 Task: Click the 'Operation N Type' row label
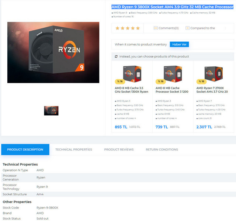[15, 170]
